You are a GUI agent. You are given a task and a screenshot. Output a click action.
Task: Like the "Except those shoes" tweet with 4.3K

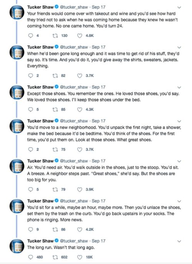point(79,110)
